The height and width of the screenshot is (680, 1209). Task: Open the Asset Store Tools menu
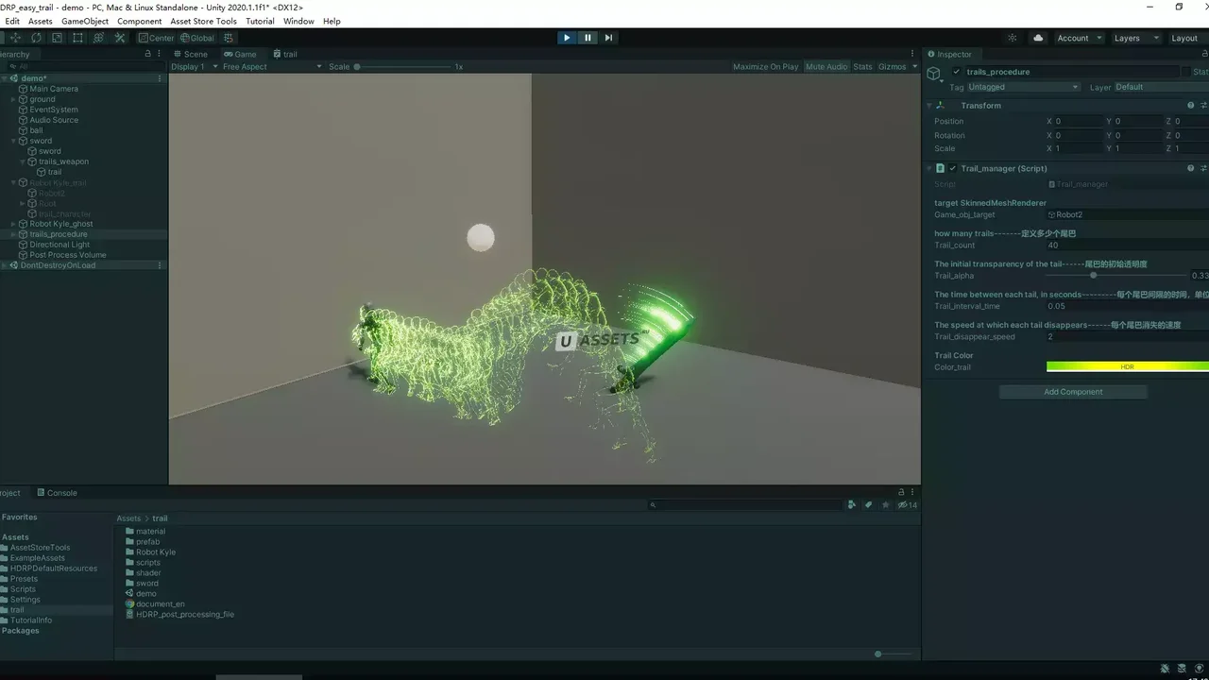click(x=204, y=21)
